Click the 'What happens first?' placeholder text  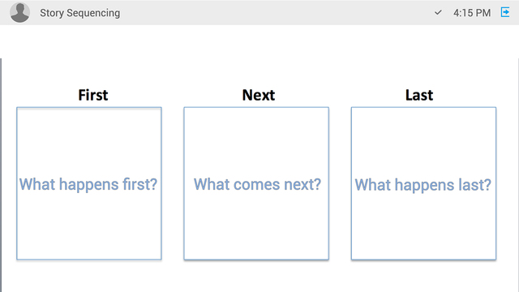(88, 184)
